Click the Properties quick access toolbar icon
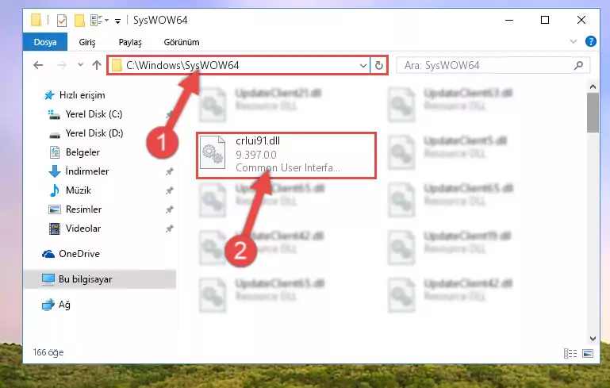 61,21
